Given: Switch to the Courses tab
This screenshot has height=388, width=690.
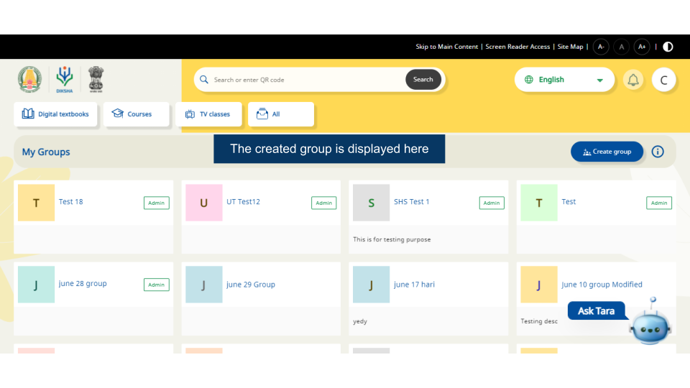Looking at the screenshot, I should (132, 114).
